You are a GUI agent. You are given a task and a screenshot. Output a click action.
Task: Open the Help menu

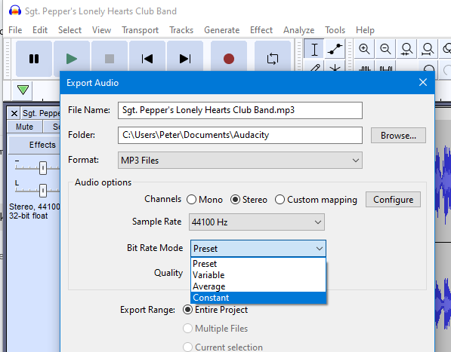[x=365, y=30]
